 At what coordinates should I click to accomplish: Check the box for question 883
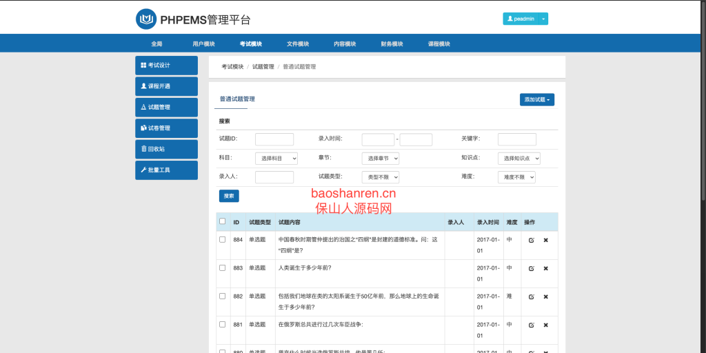[x=222, y=268]
